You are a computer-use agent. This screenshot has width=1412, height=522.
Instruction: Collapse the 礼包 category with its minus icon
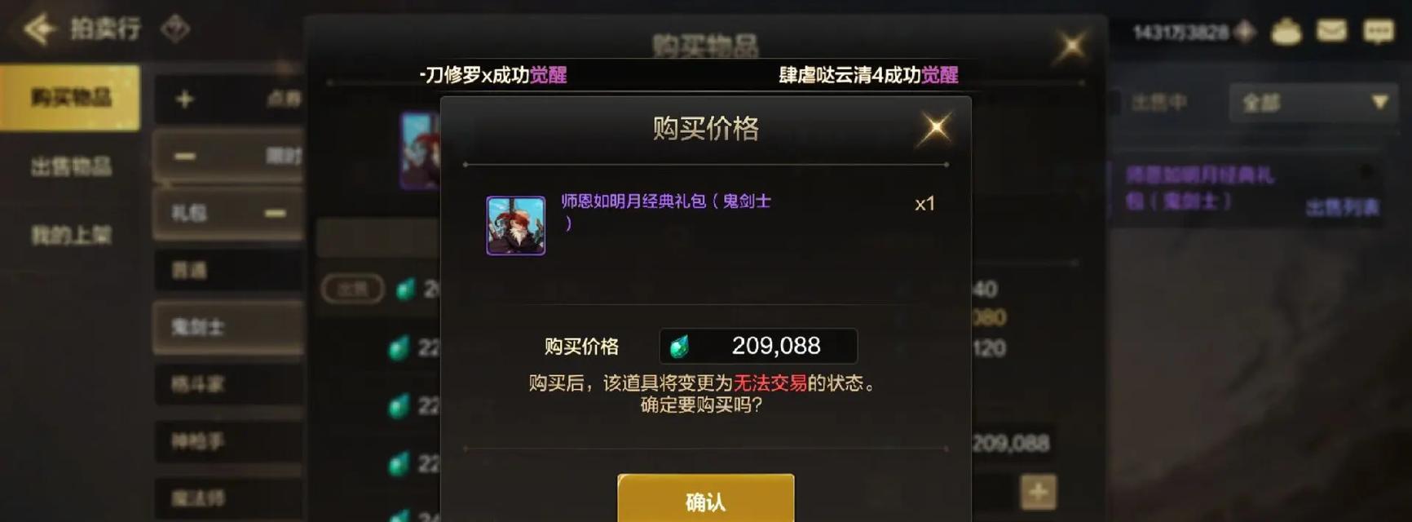(275, 214)
